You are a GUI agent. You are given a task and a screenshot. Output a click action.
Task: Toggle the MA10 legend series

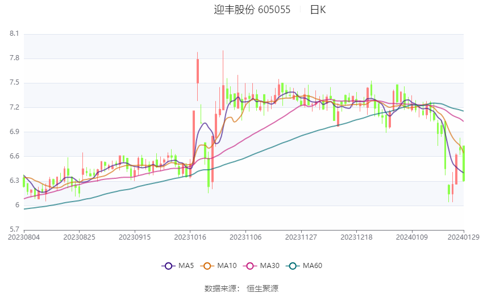[x=218, y=266]
